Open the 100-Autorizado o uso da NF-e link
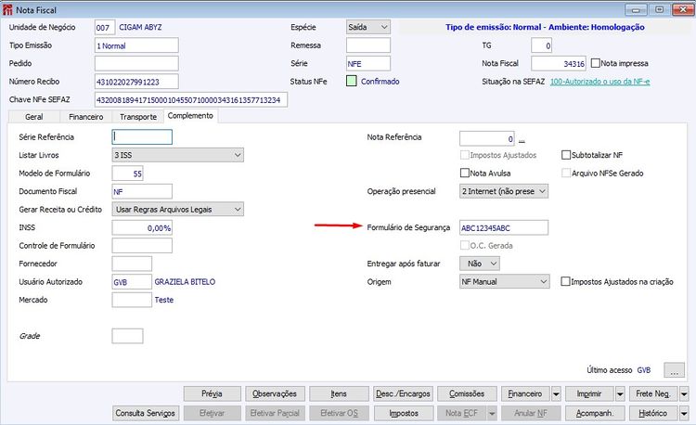This screenshot has width=696, height=425. 600,82
